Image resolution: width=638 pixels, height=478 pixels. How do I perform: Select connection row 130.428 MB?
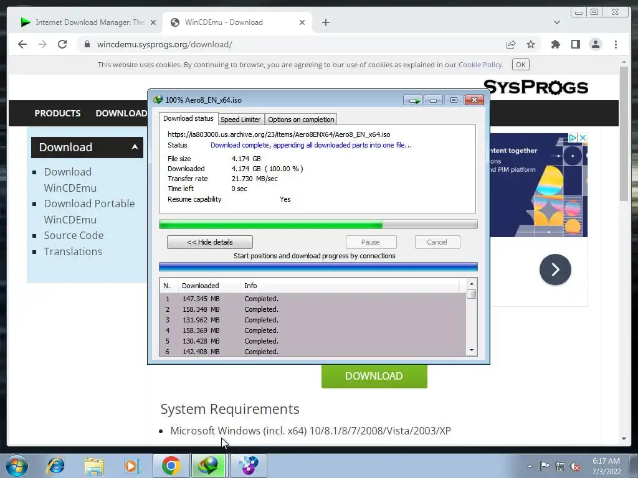[313, 341]
